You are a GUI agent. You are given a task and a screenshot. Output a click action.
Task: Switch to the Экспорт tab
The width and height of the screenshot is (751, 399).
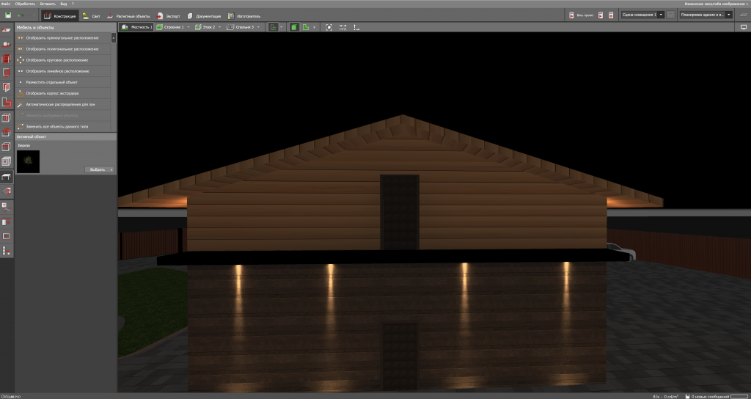[x=168, y=15]
